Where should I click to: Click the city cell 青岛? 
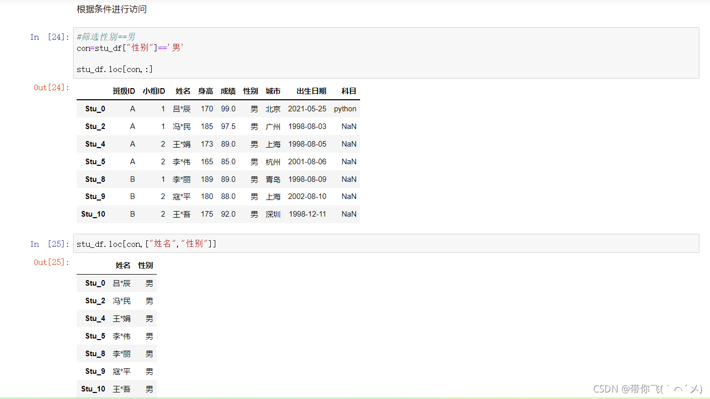(273, 179)
